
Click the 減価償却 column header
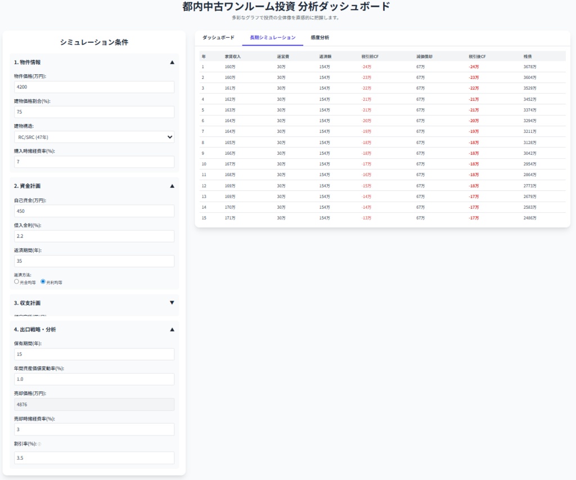(424, 57)
